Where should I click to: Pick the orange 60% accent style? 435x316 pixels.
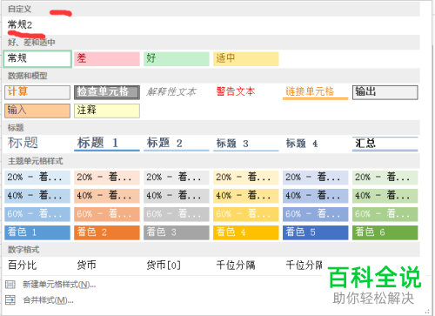pos(107,214)
